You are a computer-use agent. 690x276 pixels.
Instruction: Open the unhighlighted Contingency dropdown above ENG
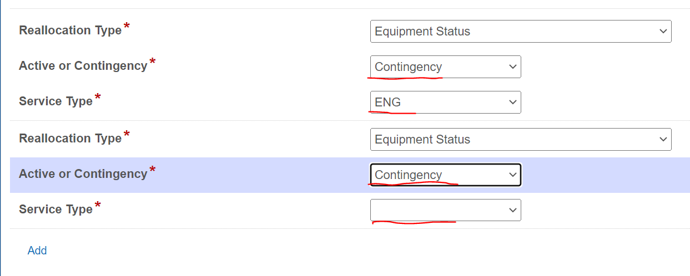[x=445, y=67]
